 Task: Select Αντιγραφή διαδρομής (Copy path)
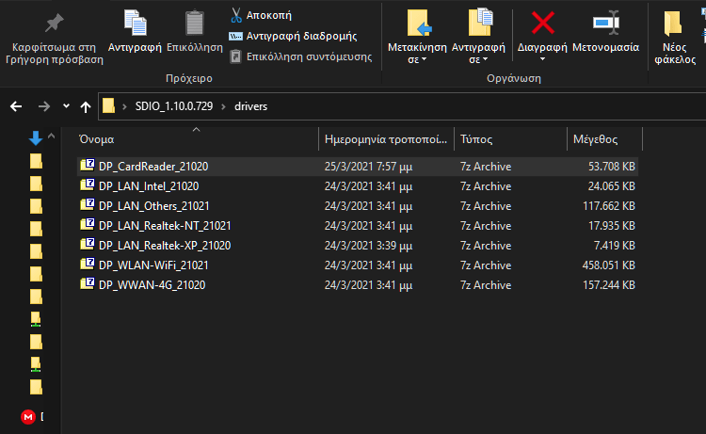point(293,36)
